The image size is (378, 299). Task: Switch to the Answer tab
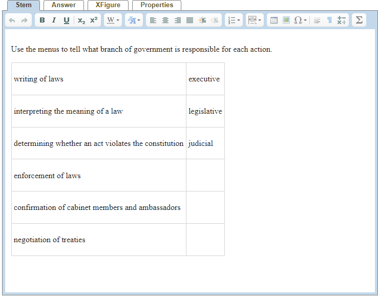pos(64,5)
